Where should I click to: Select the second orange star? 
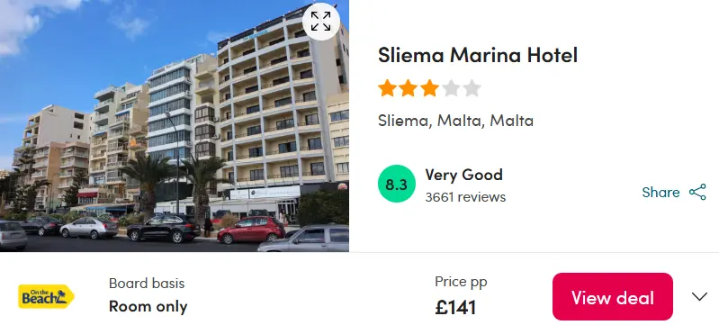[x=409, y=88]
